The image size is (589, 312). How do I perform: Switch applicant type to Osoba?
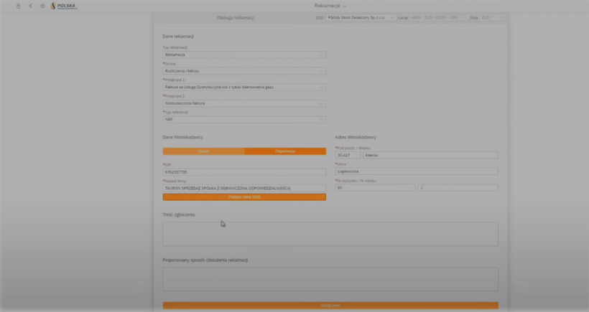(203, 151)
